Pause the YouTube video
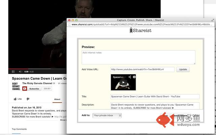This screenshot has width=216, height=135. point(13,72)
